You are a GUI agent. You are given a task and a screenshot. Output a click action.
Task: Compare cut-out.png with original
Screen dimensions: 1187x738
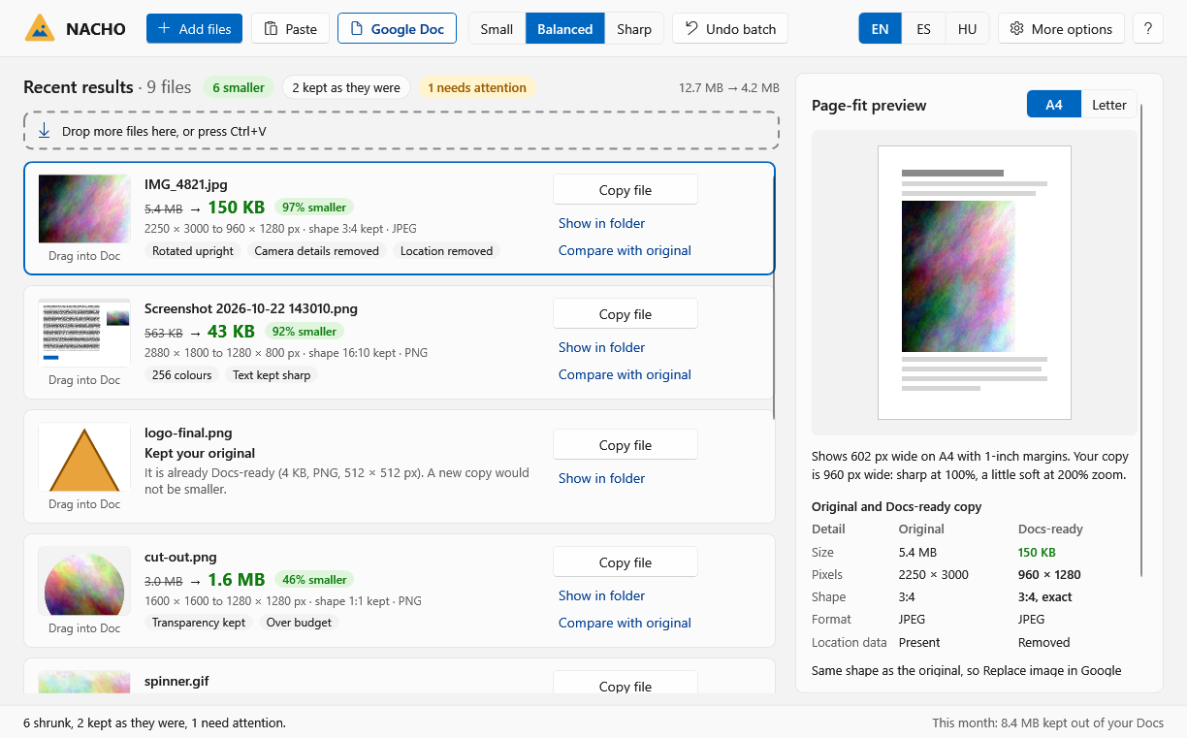click(625, 623)
